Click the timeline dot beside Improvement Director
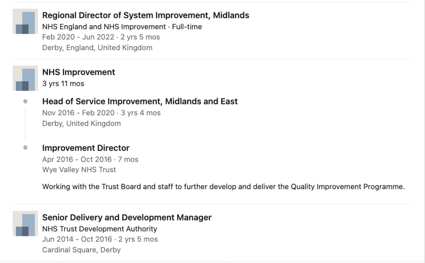Screen dimensions: 425x263 (25, 148)
